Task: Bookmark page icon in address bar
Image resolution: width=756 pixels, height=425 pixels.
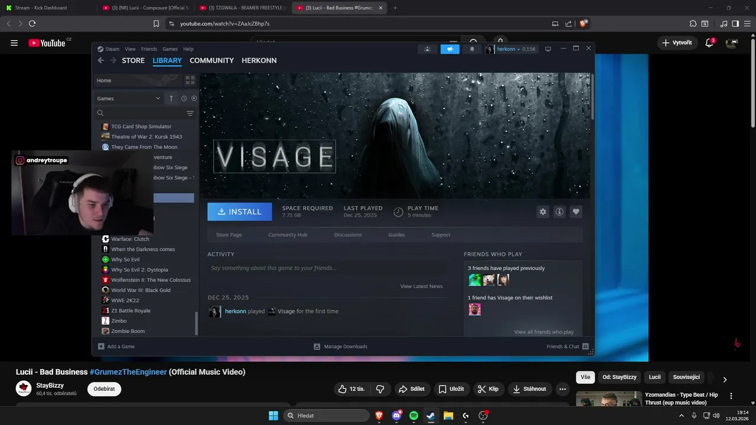Action: (156, 24)
